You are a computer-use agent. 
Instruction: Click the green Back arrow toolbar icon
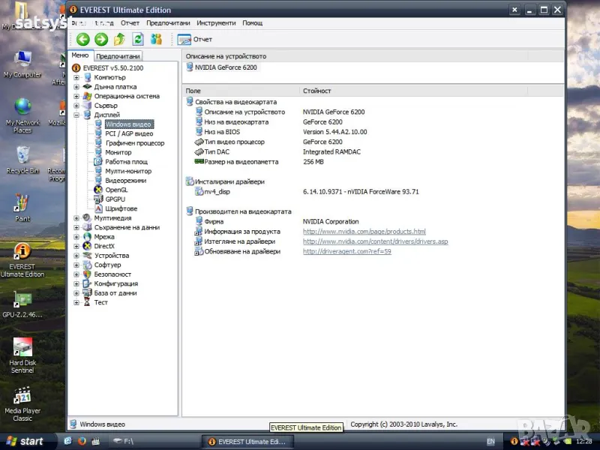82,40
